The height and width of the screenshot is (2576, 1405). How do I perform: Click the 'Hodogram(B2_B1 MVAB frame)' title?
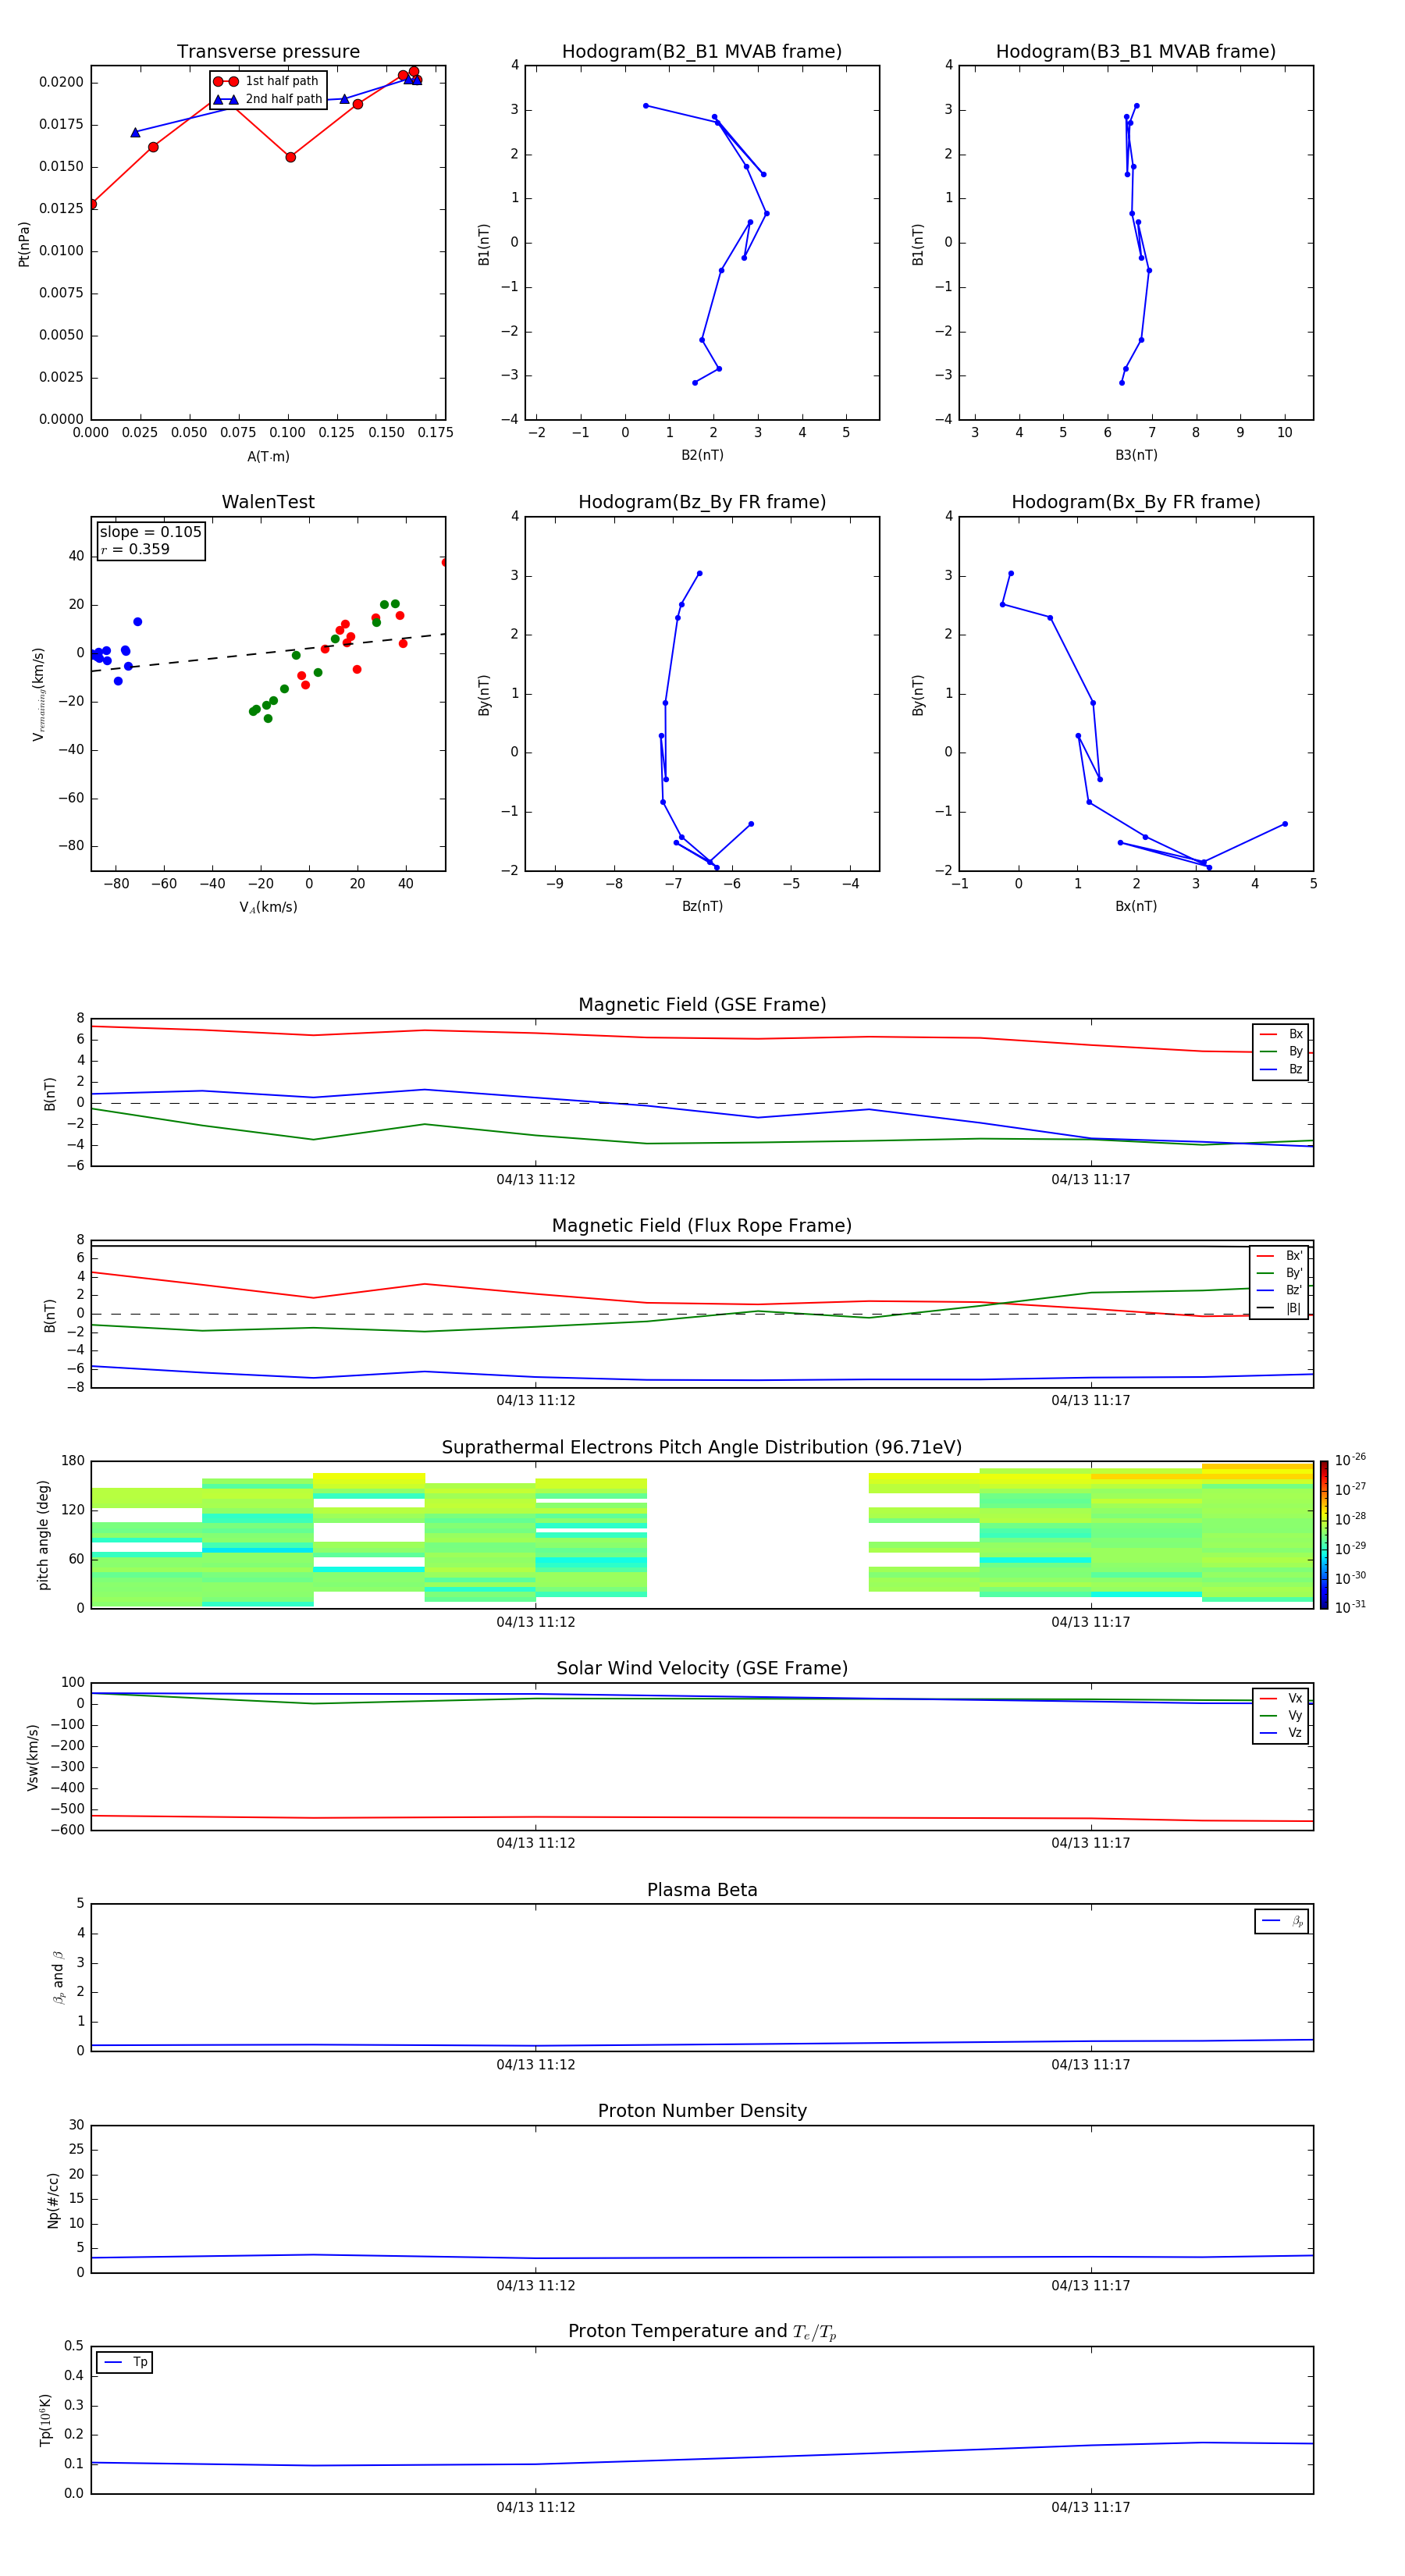pyautogui.click(x=702, y=52)
